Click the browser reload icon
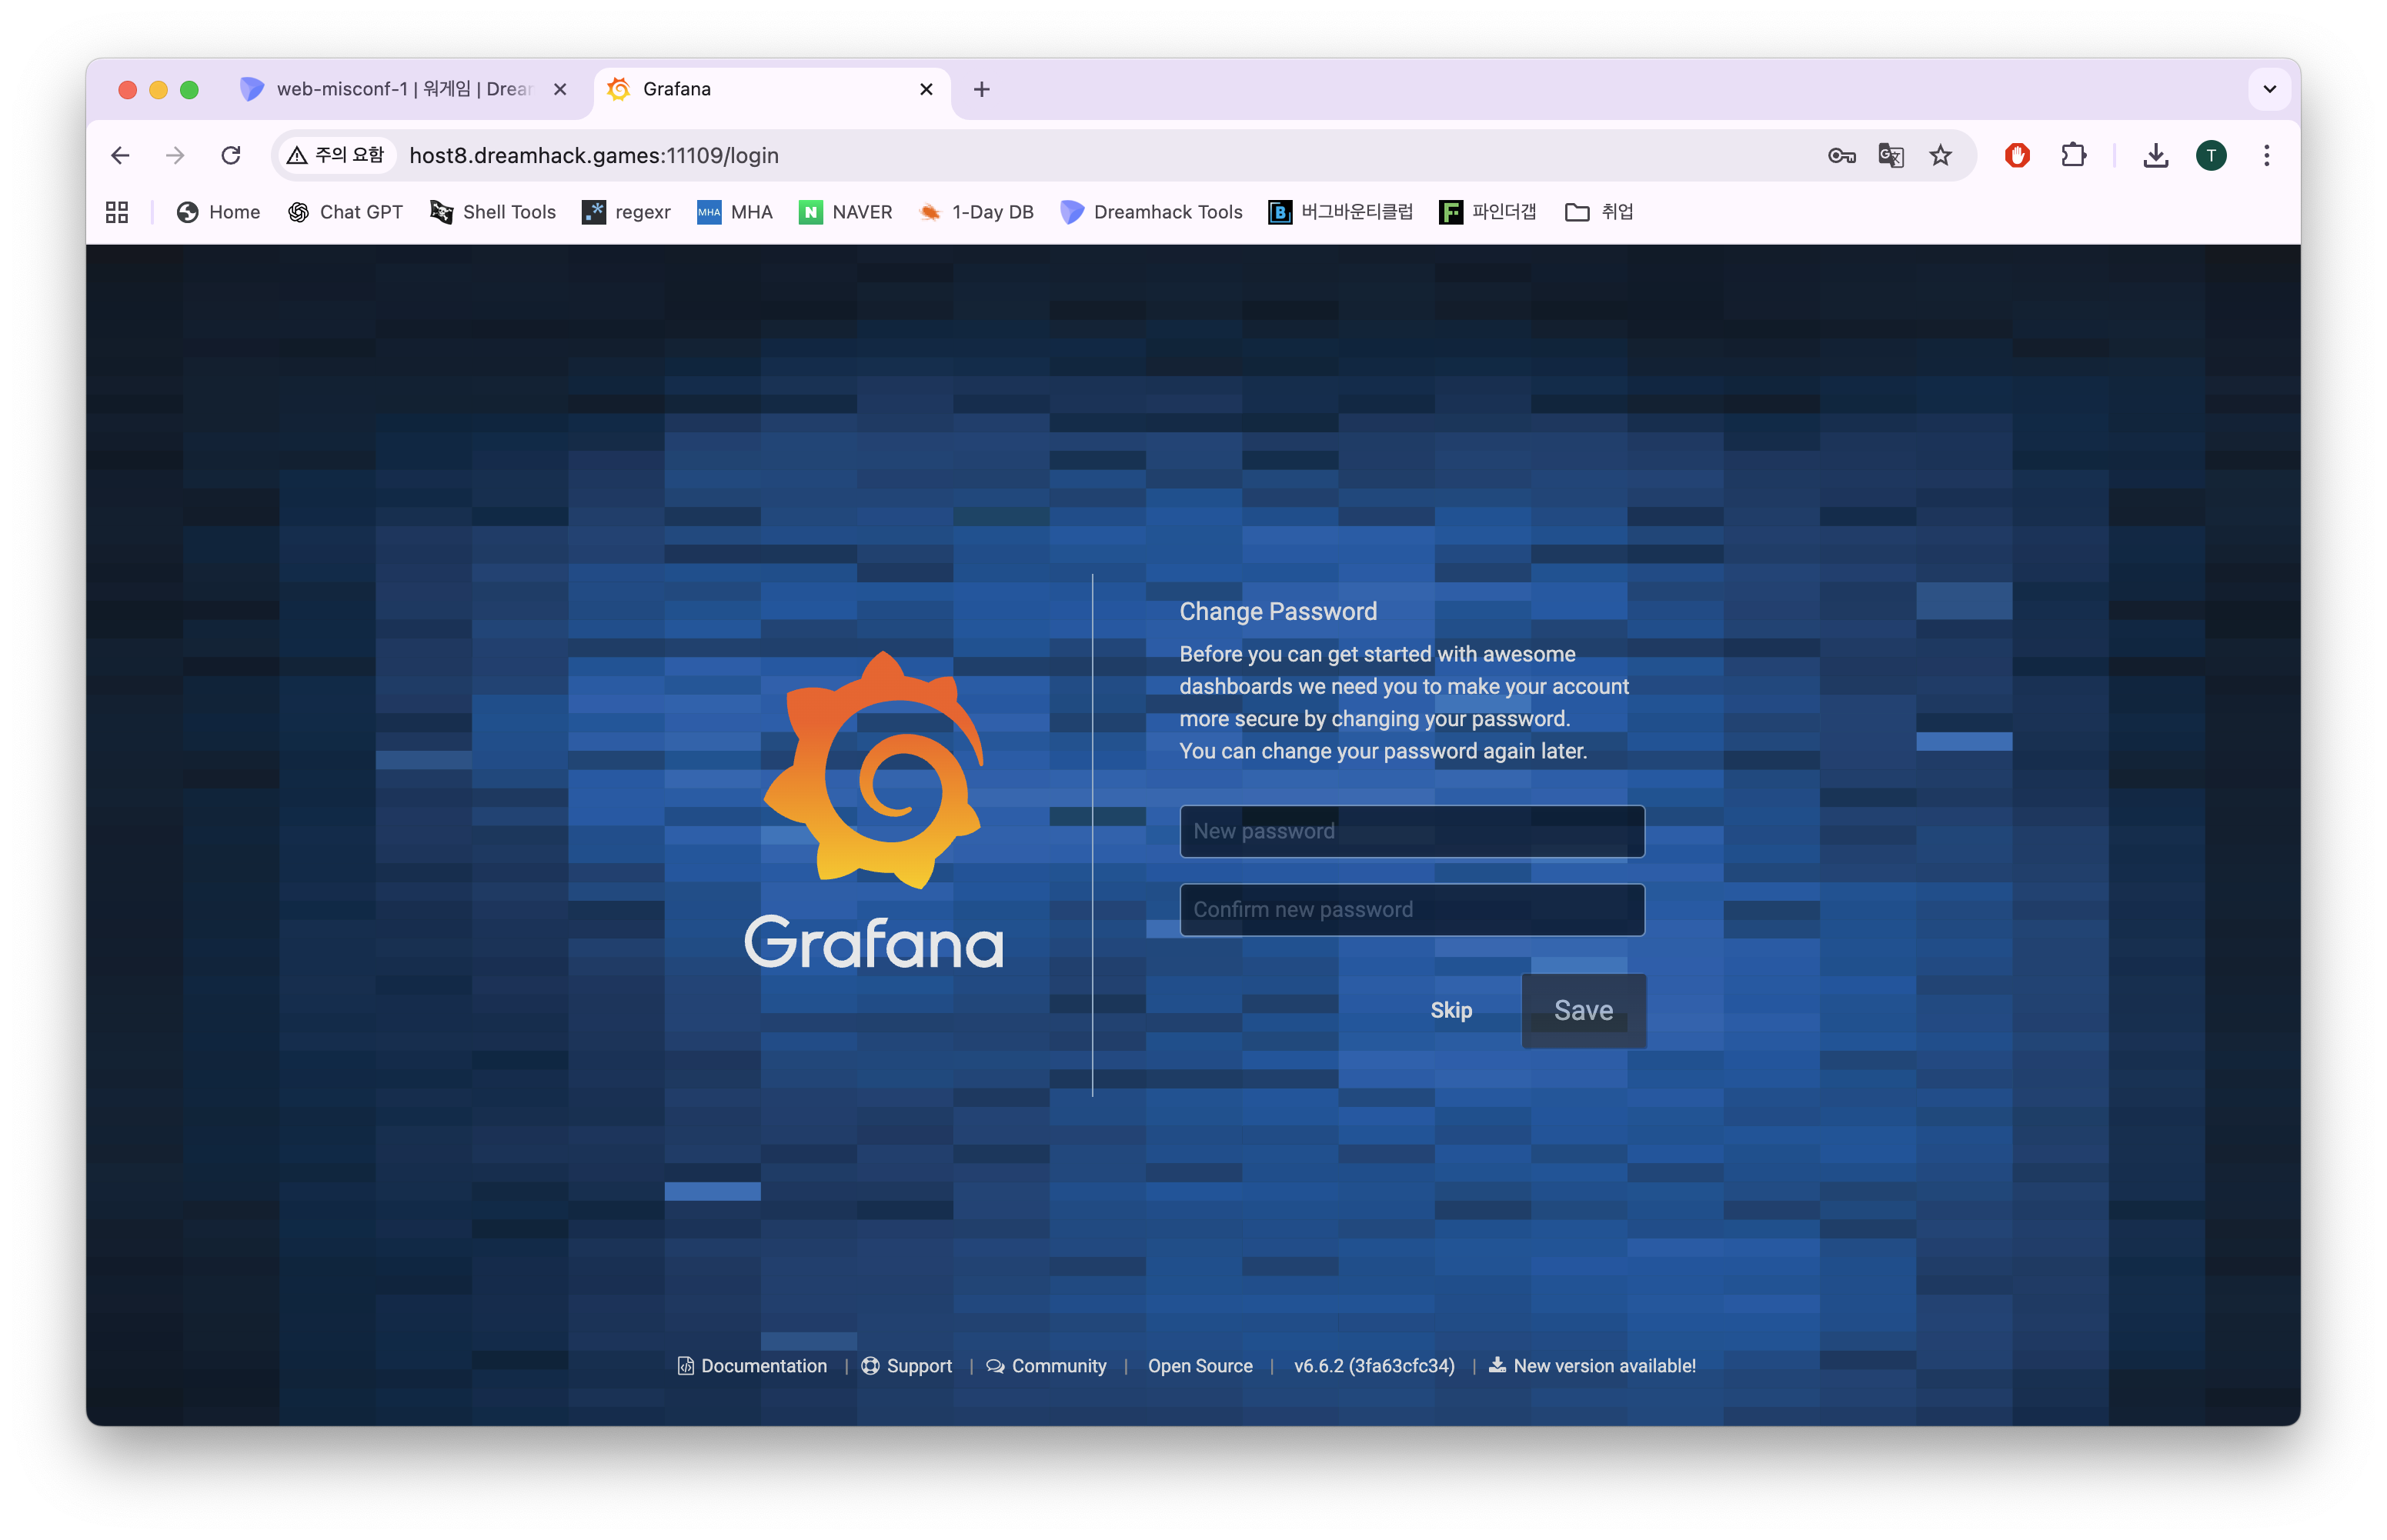This screenshot has width=2387, height=1540. (x=231, y=155)
